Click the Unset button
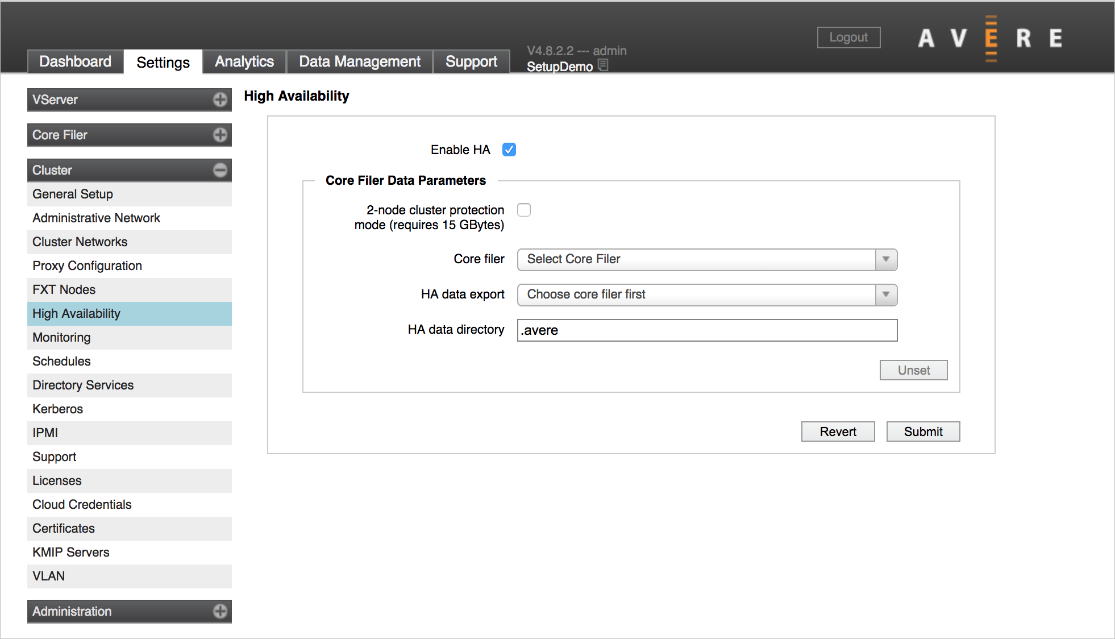 (x=914, y=370)
